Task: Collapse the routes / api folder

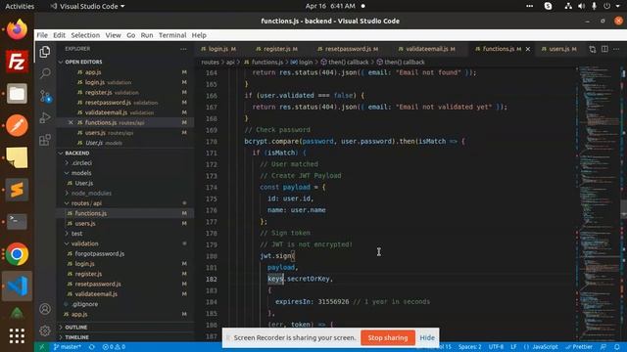Action: [86, 203]
